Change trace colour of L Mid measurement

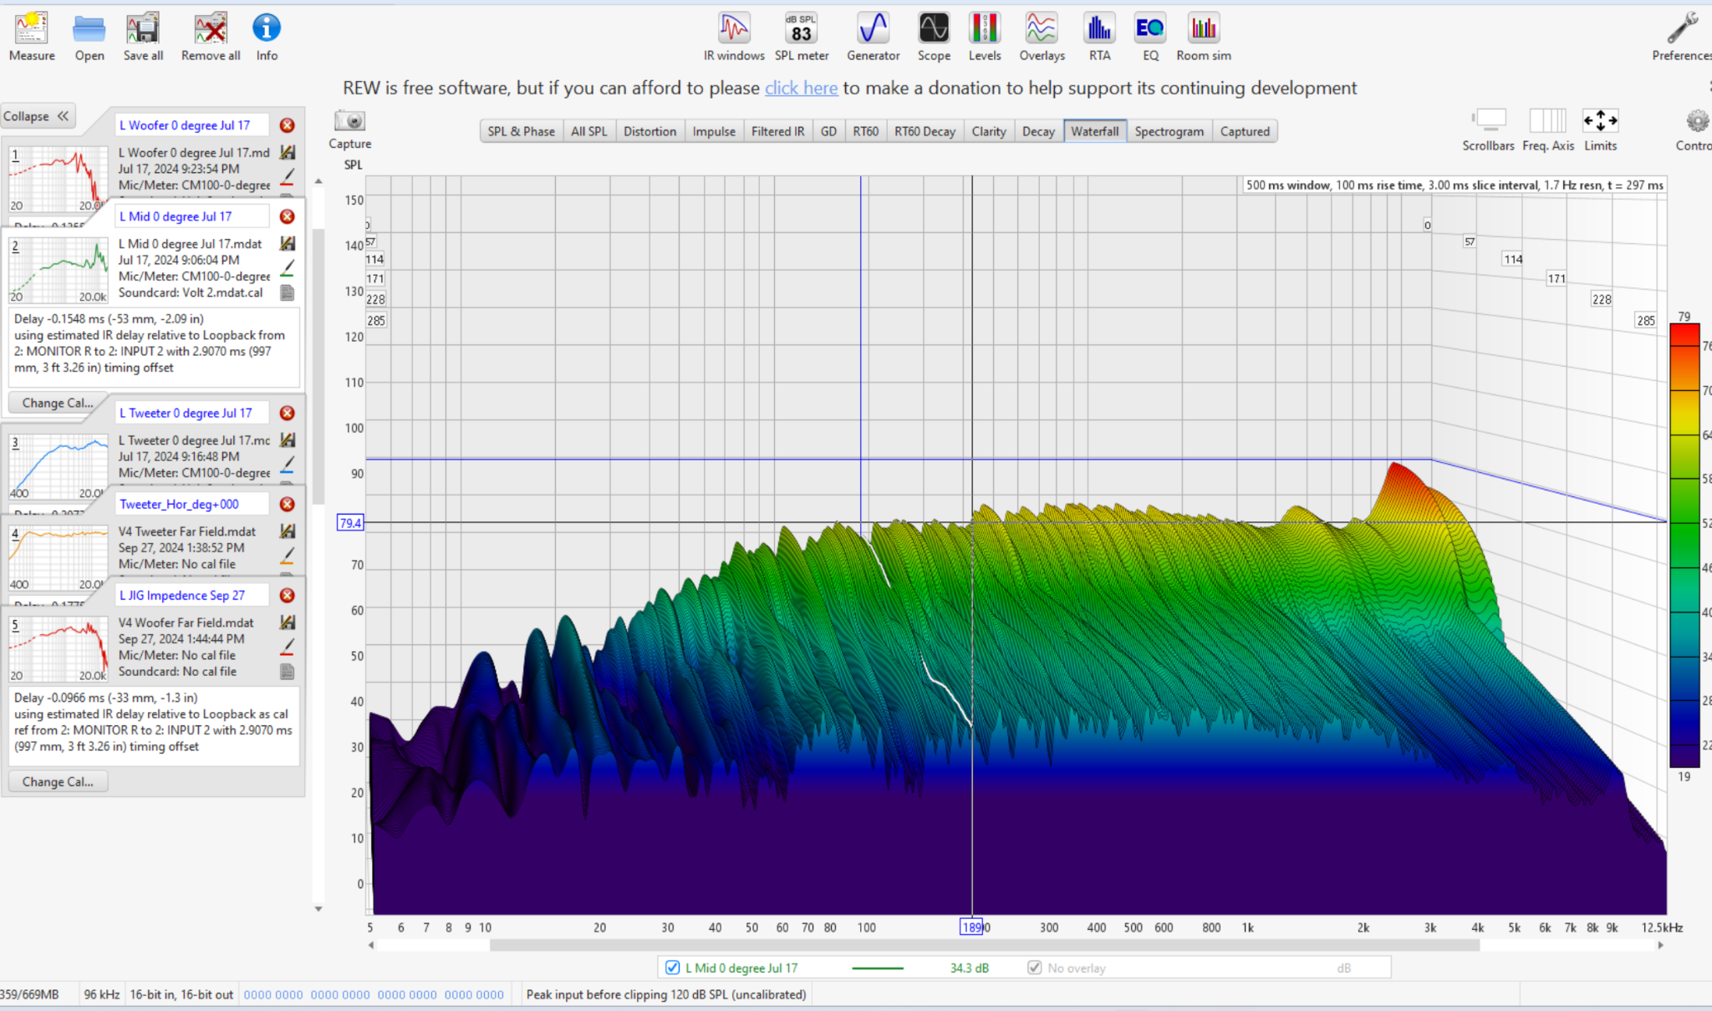[288, 269]
